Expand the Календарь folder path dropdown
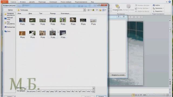This screenshot has width=173, height=97. 84,10
